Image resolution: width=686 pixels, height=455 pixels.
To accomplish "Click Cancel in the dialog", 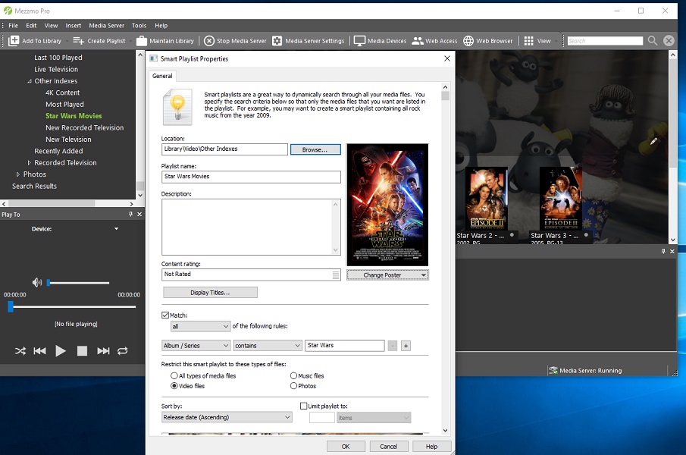I will 389,446.
